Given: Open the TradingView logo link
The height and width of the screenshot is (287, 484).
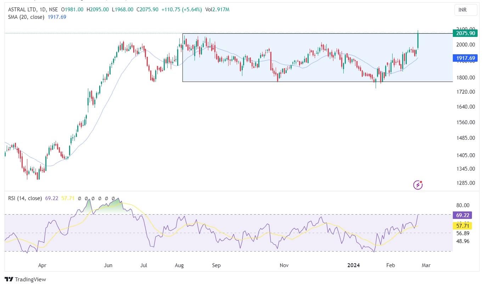Looking at the screenshot, I should (x=25, y=280).
